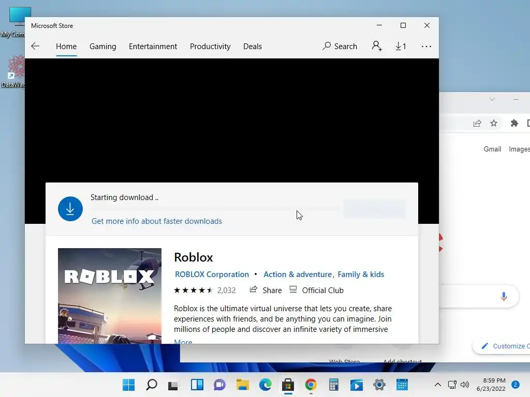
Task: Open the Movies & TV taskbar icon
Action: (357, 385)
